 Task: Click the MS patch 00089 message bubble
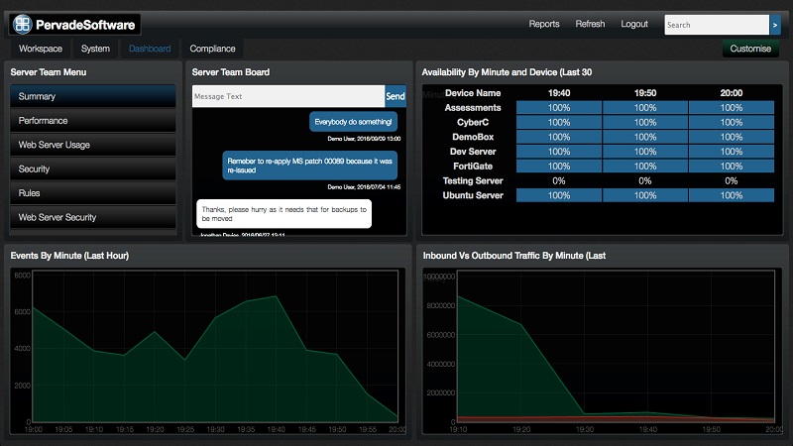point(309,166)
